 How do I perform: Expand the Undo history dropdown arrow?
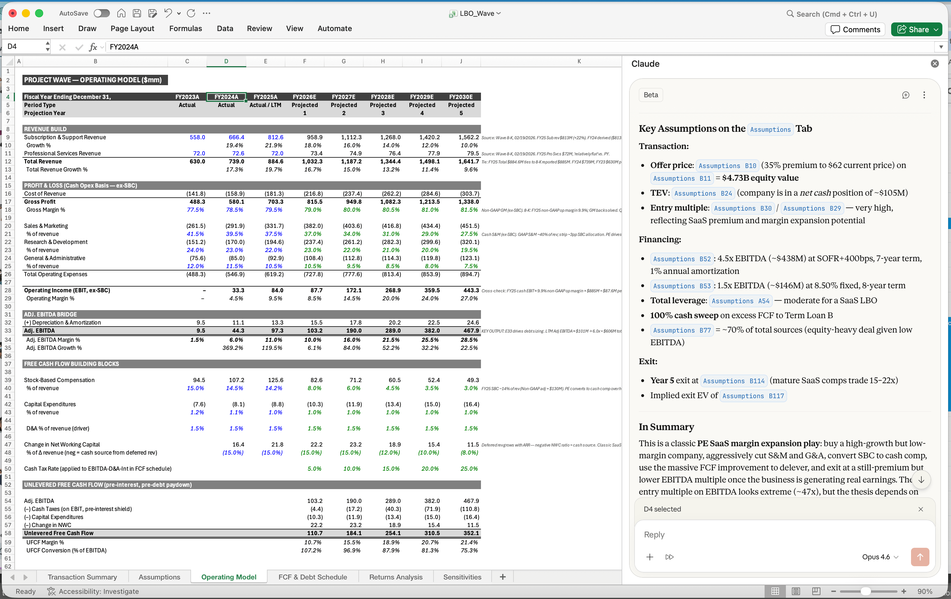click(179, 13)
